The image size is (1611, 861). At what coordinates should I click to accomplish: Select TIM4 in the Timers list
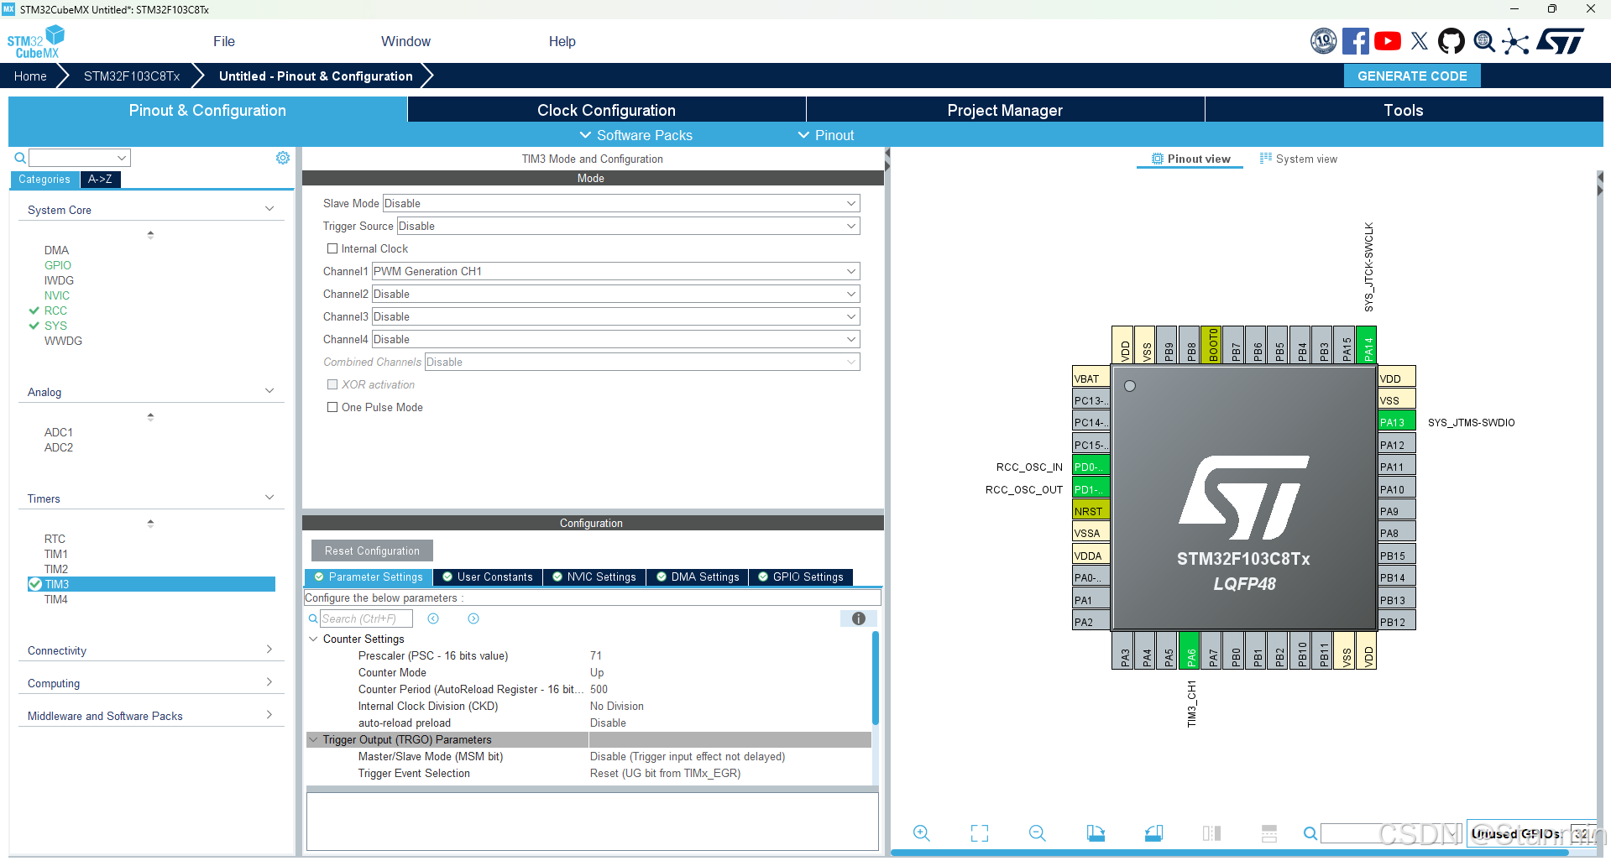pyautogui.click(x=56, y=599)
